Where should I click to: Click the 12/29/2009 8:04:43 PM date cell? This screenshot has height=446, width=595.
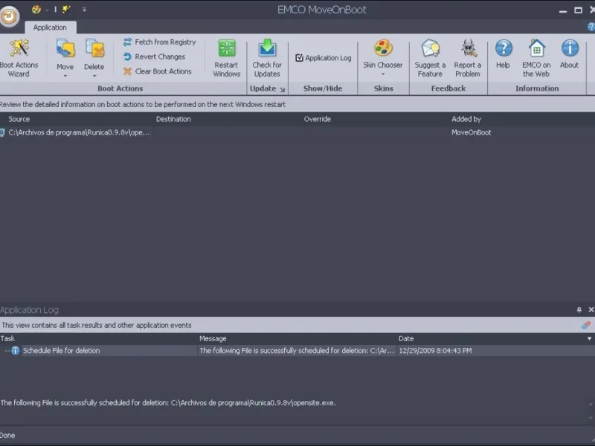pos(435,351)
